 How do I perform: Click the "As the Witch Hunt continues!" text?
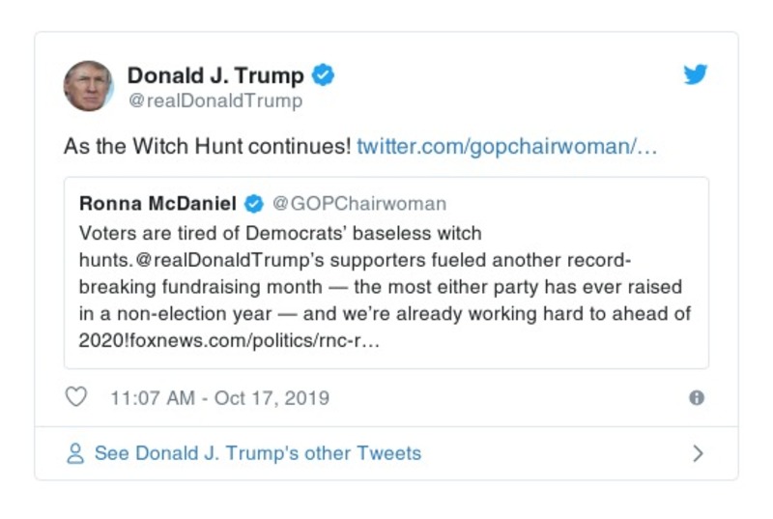pos(207,148)
